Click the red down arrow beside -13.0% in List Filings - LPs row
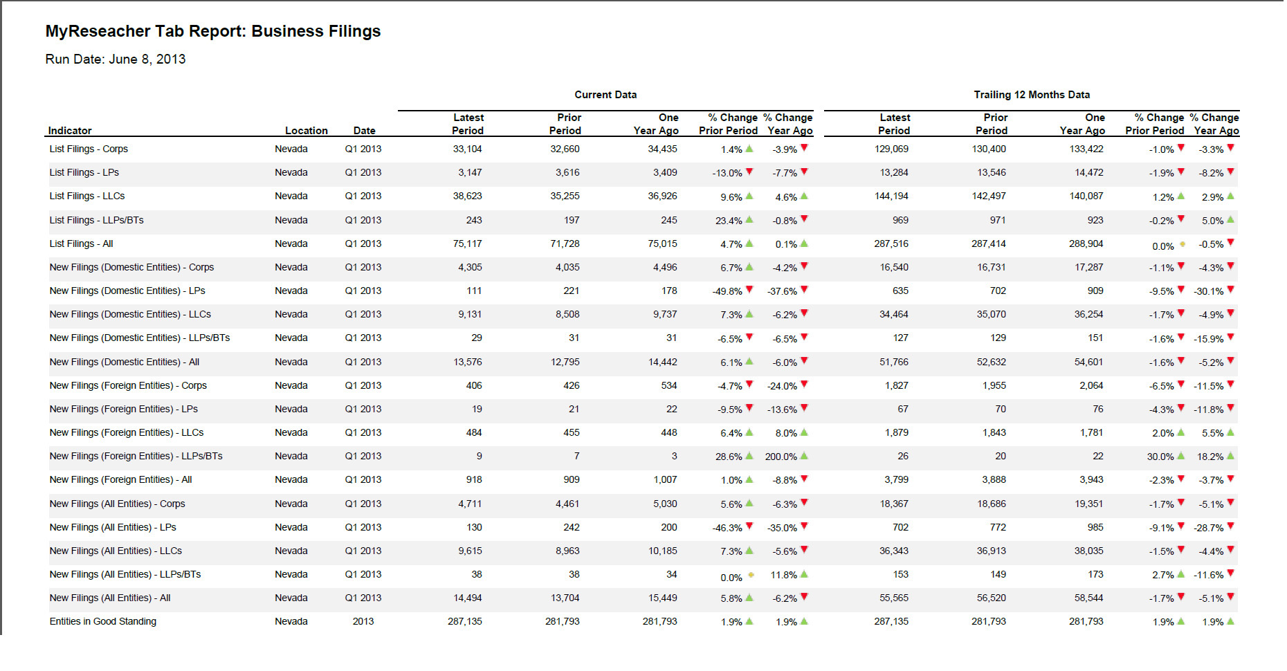1287x671 pixels. (x=749, y=172)
